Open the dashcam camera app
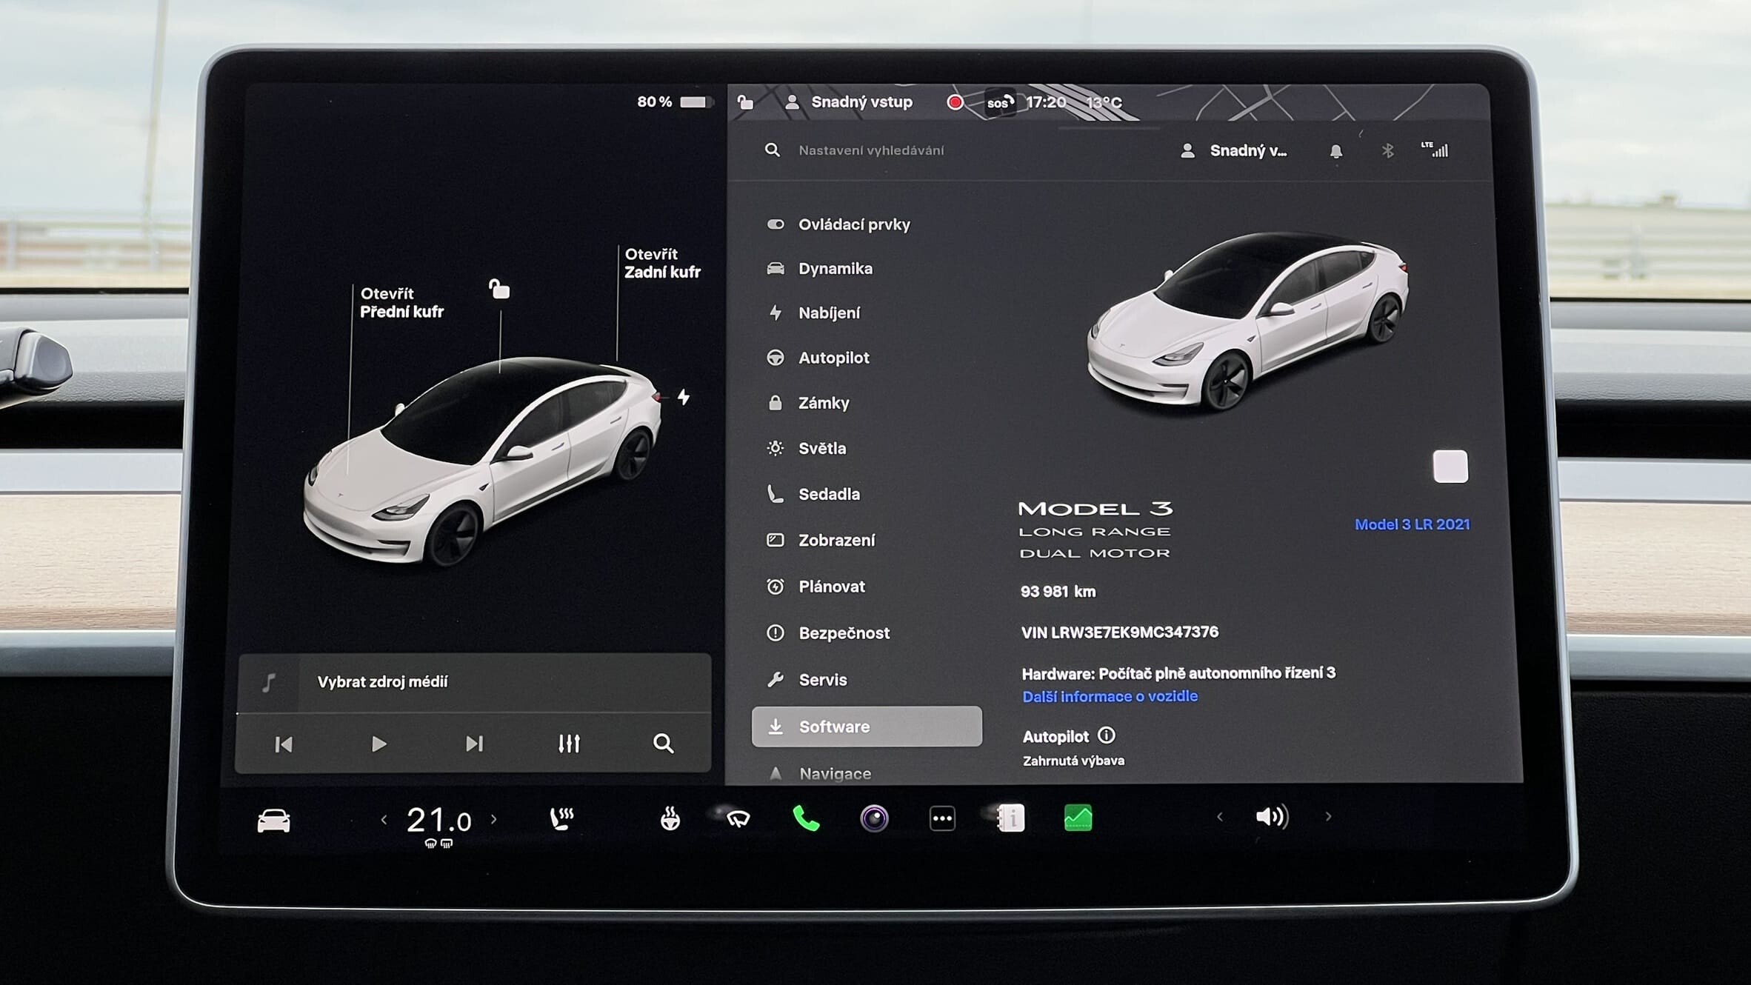Screen dimensions: 1751x985 pyautogui.click(x=874, y=818)
